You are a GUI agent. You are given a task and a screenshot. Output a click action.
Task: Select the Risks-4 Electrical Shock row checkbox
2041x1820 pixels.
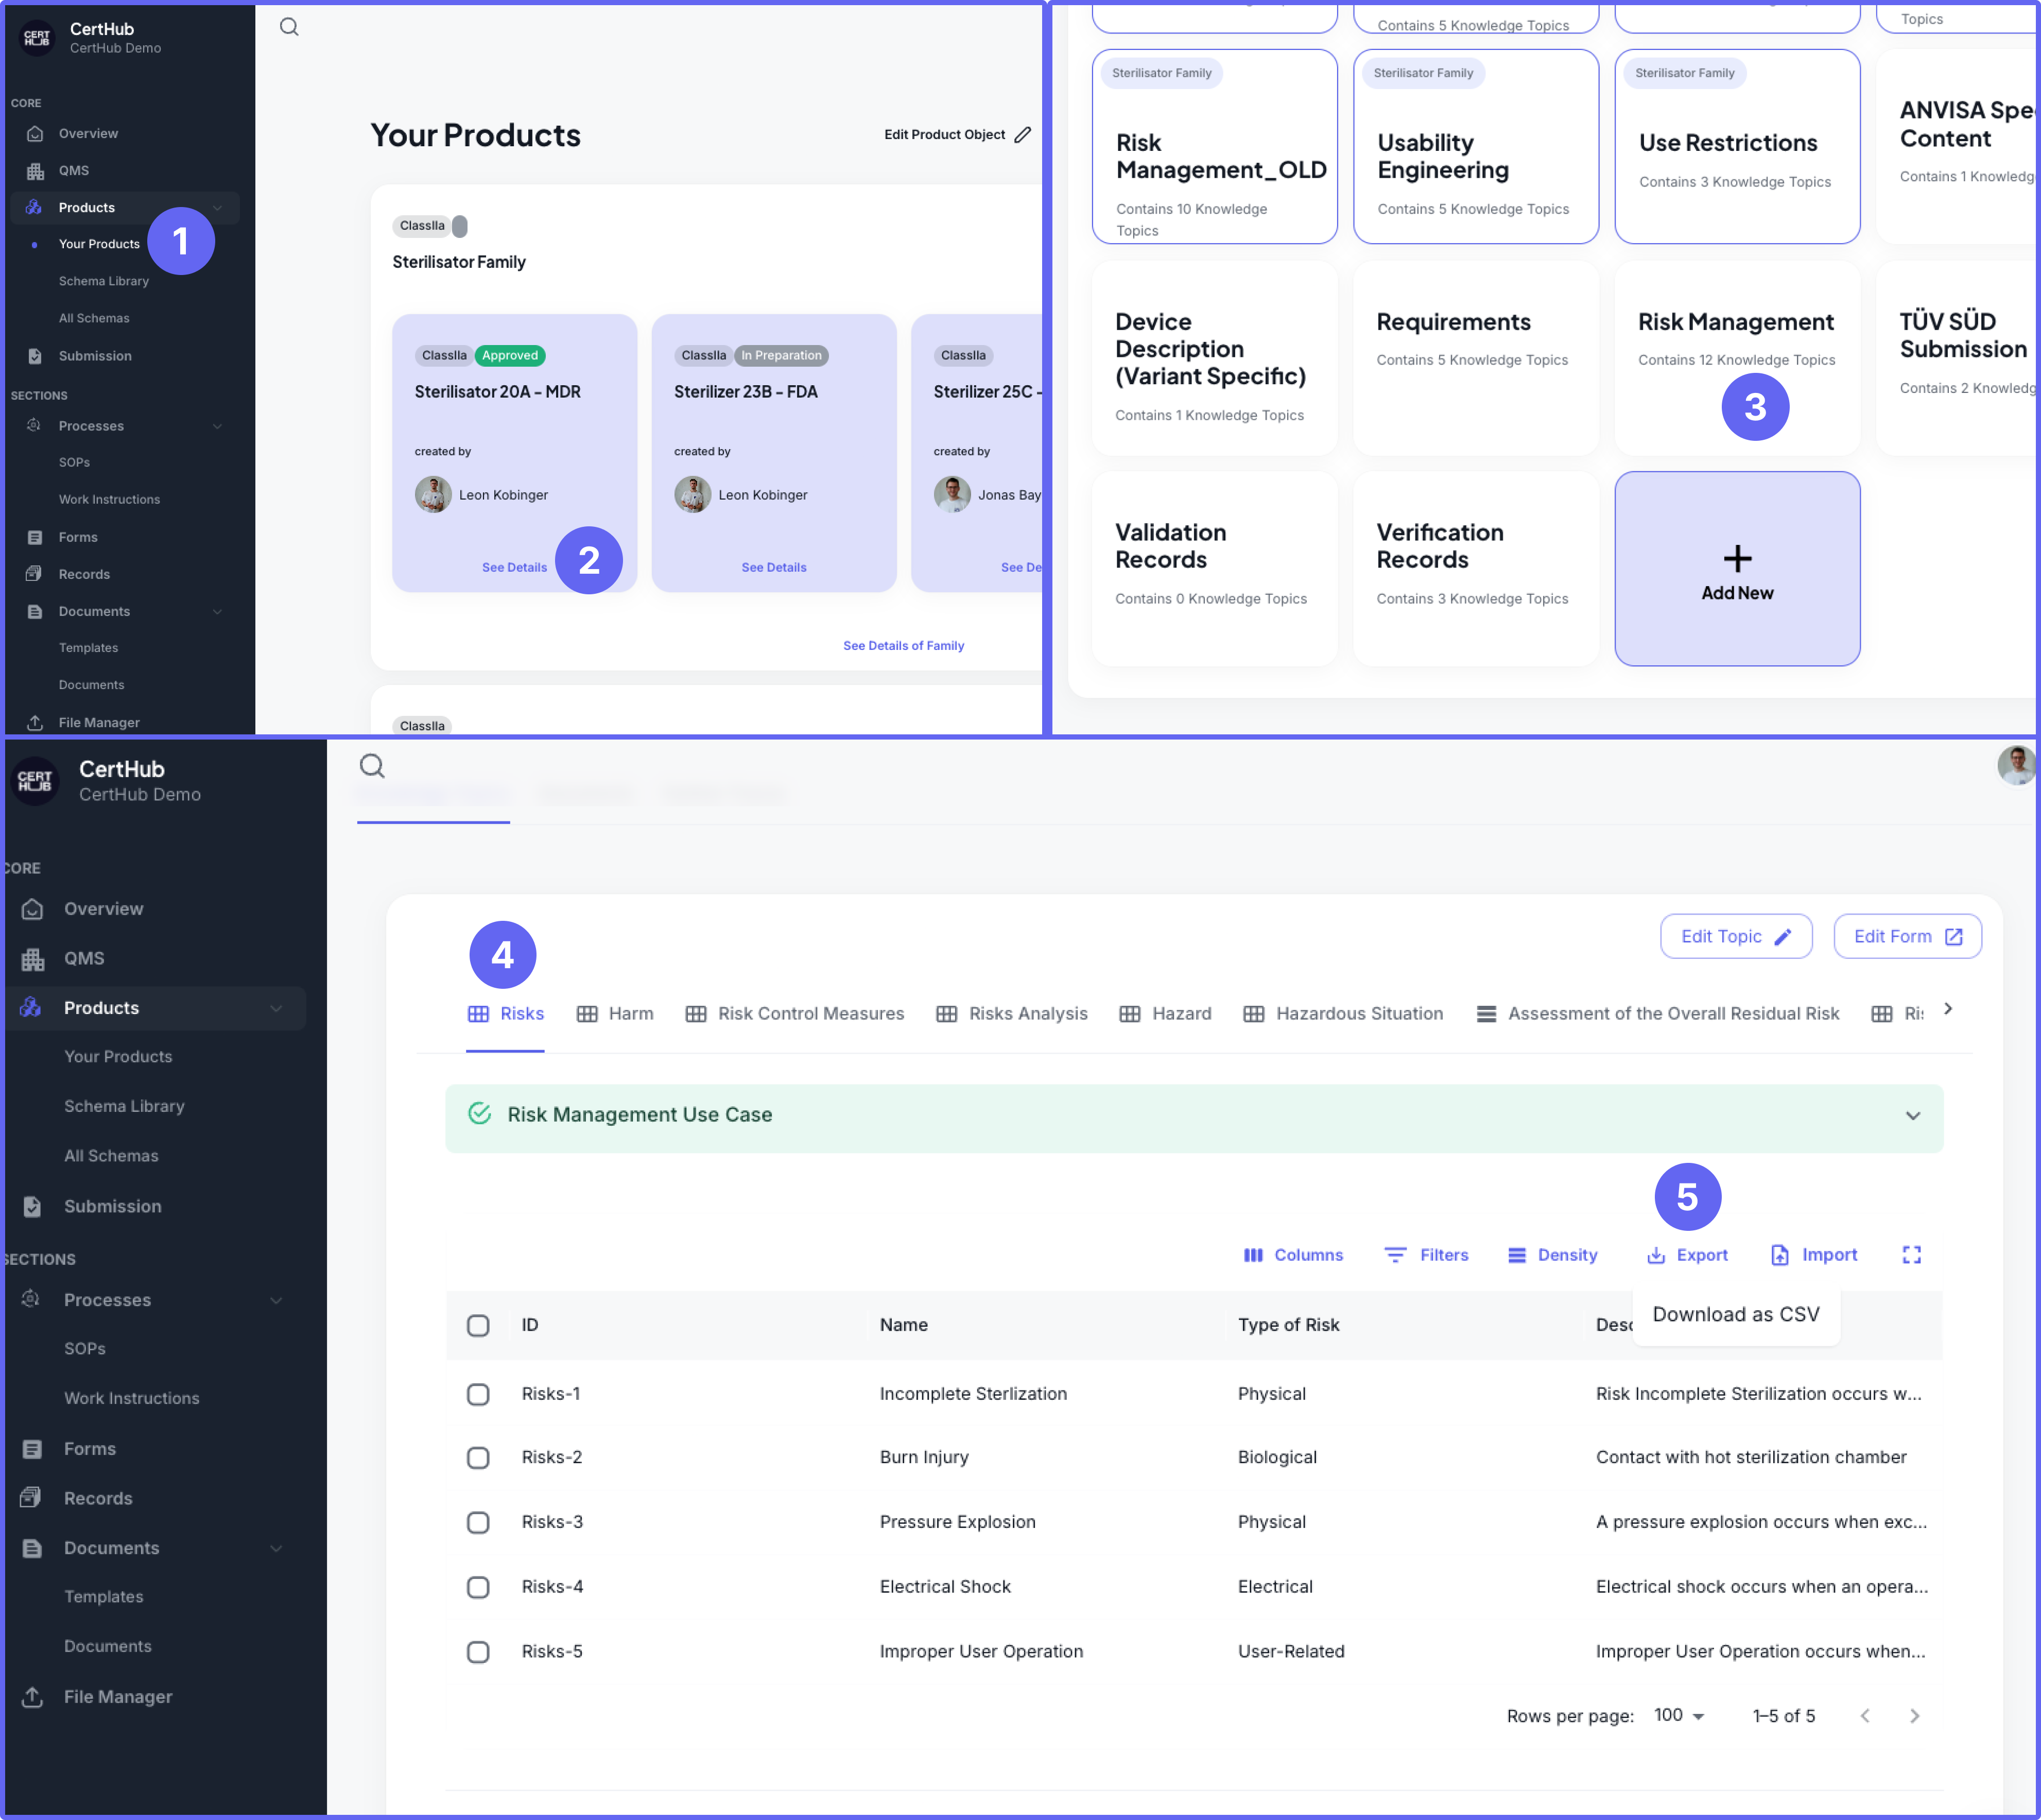point(478,1587)
